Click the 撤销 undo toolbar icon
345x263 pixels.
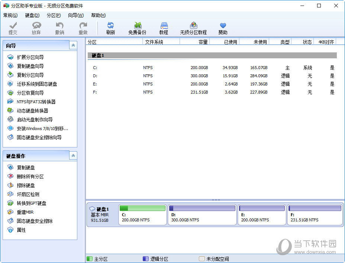[59, 26]
